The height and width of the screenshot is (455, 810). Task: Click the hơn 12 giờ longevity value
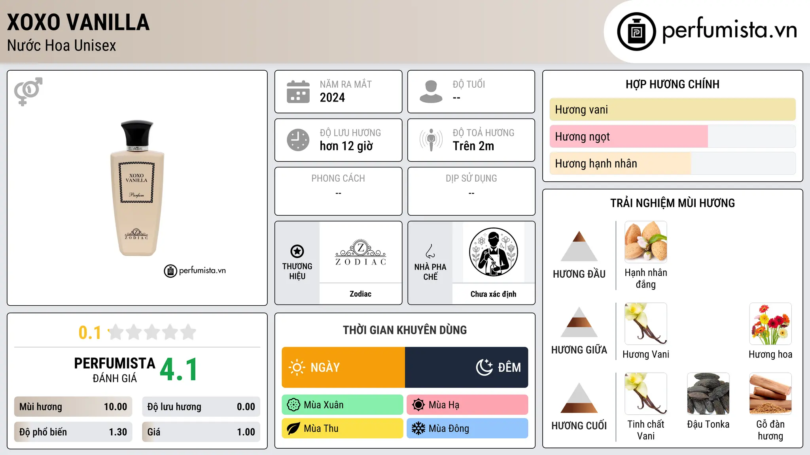click(x=346, y=146)
